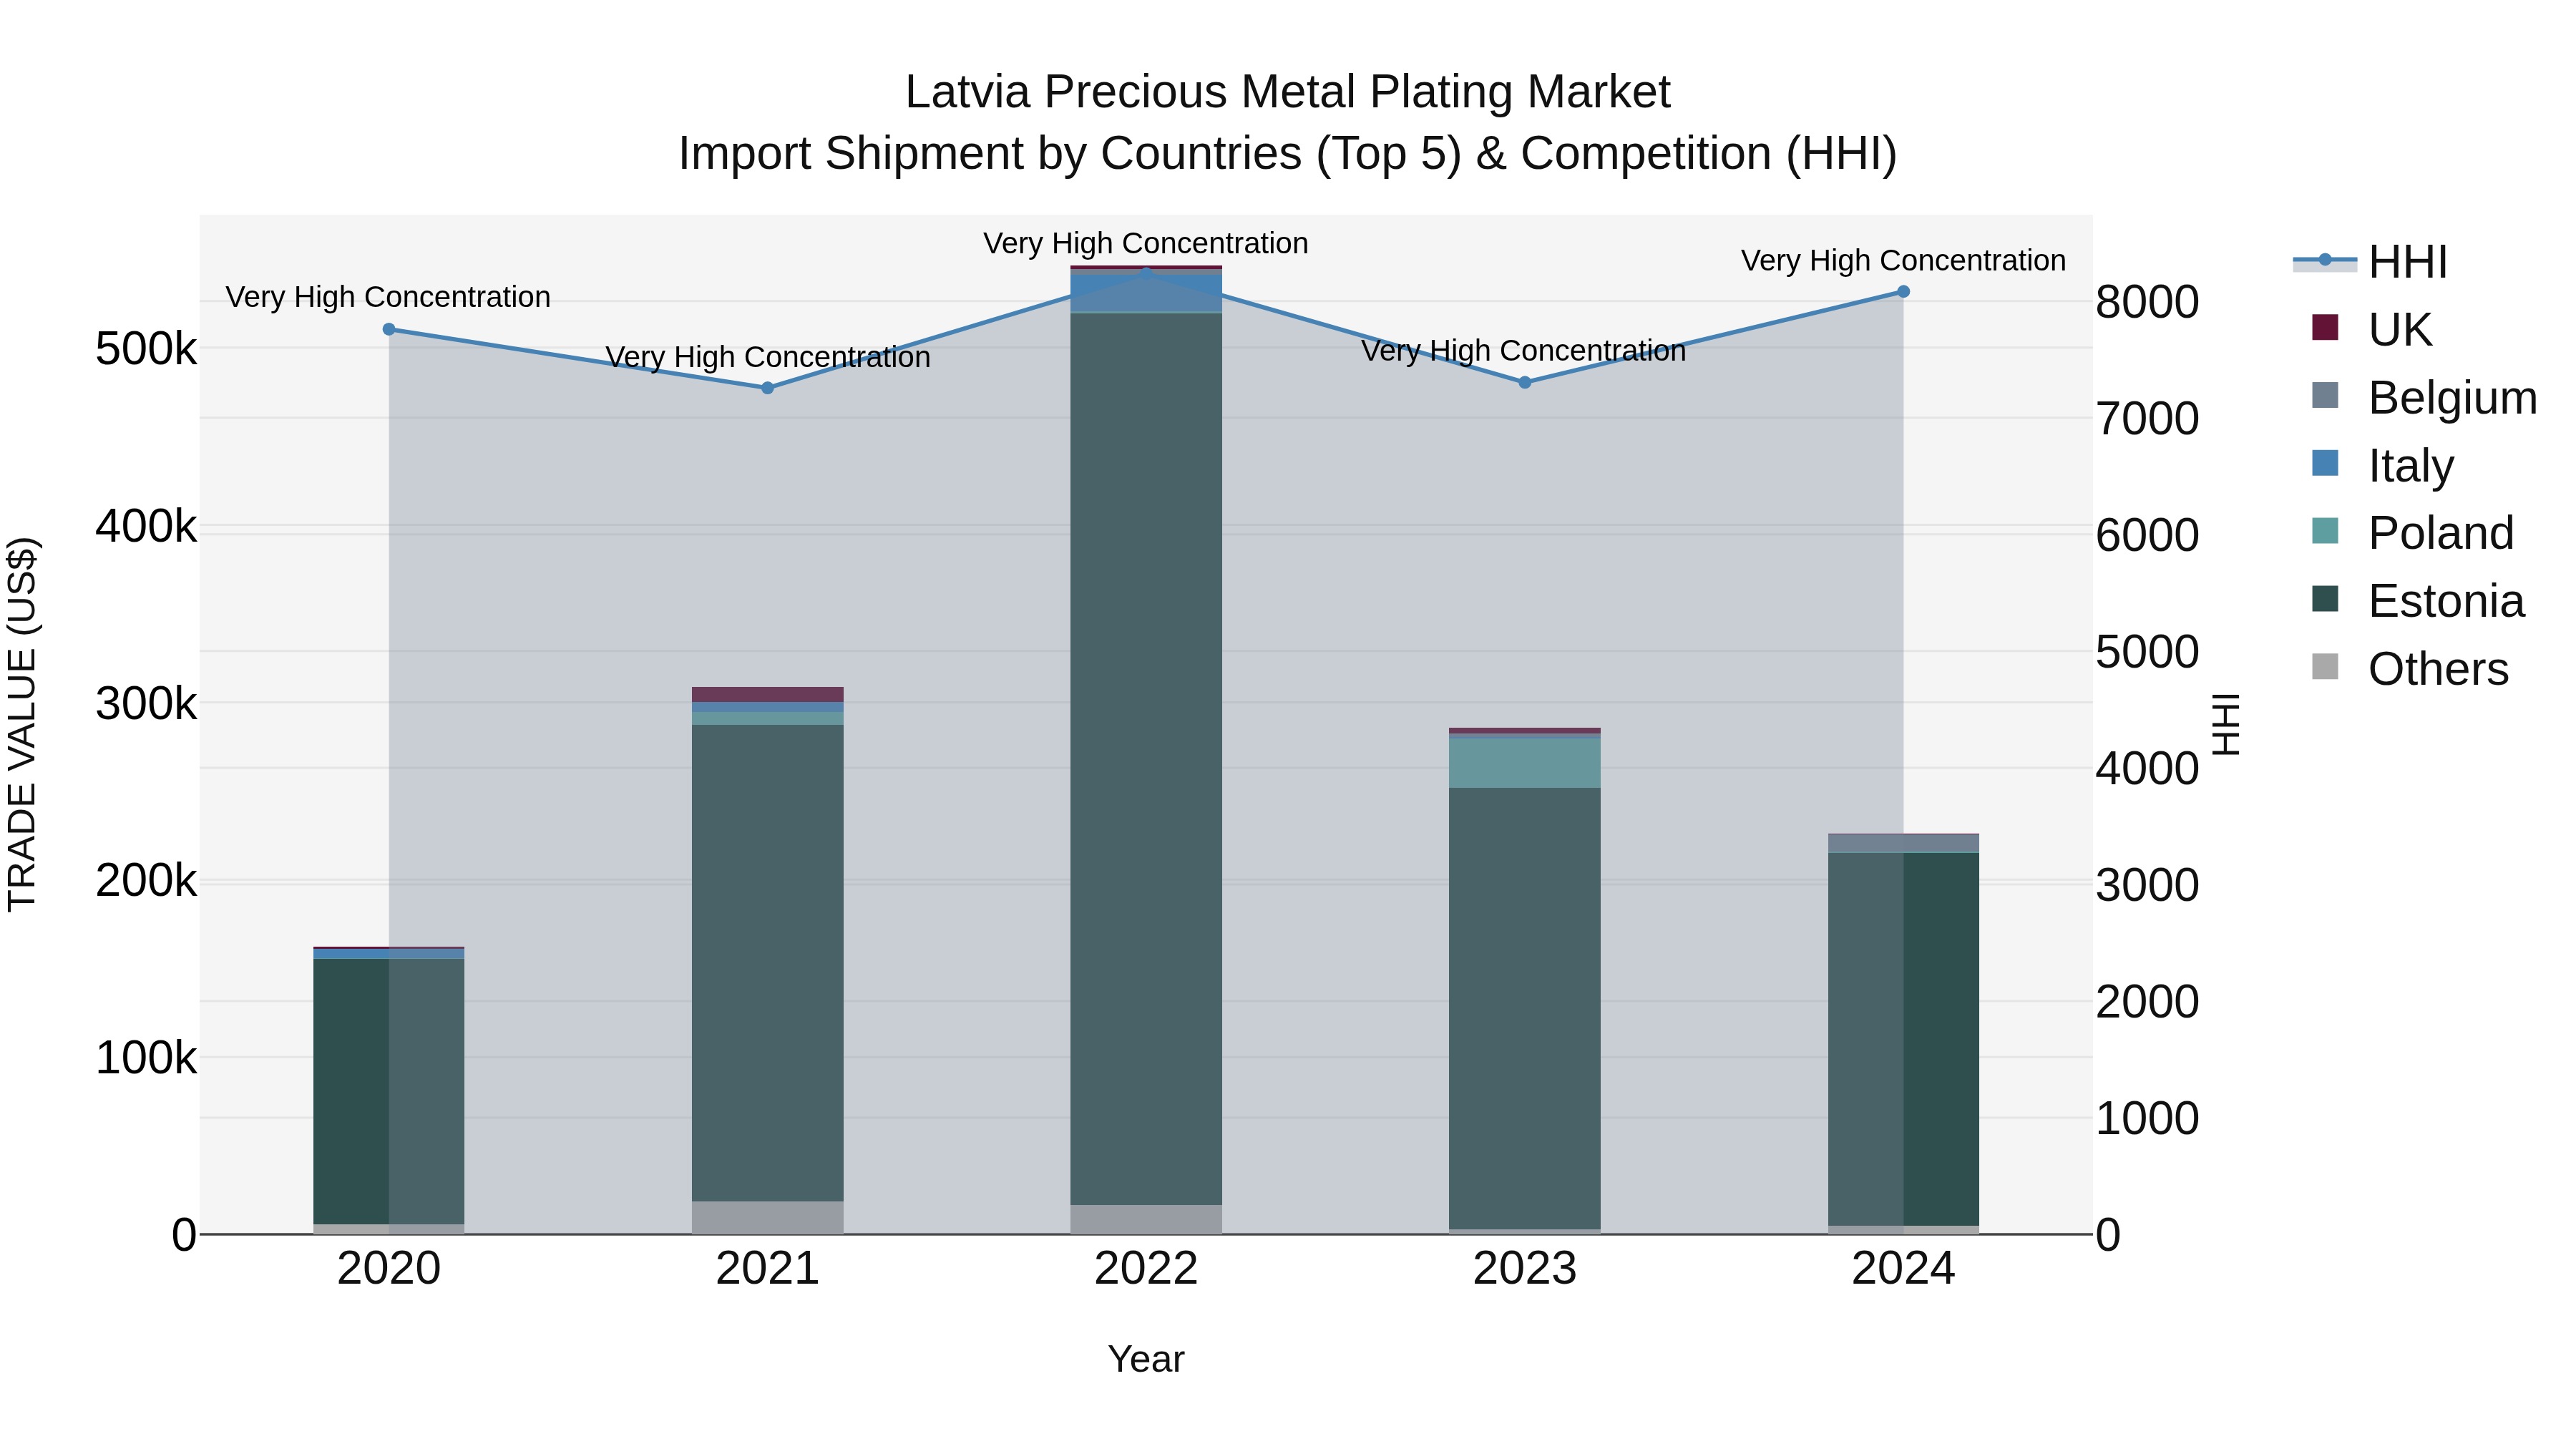Click the 8000 right axis tick label
Image resolution: width=2576 pixels, height=1449 pixels.
click(x=2147, y=302)
